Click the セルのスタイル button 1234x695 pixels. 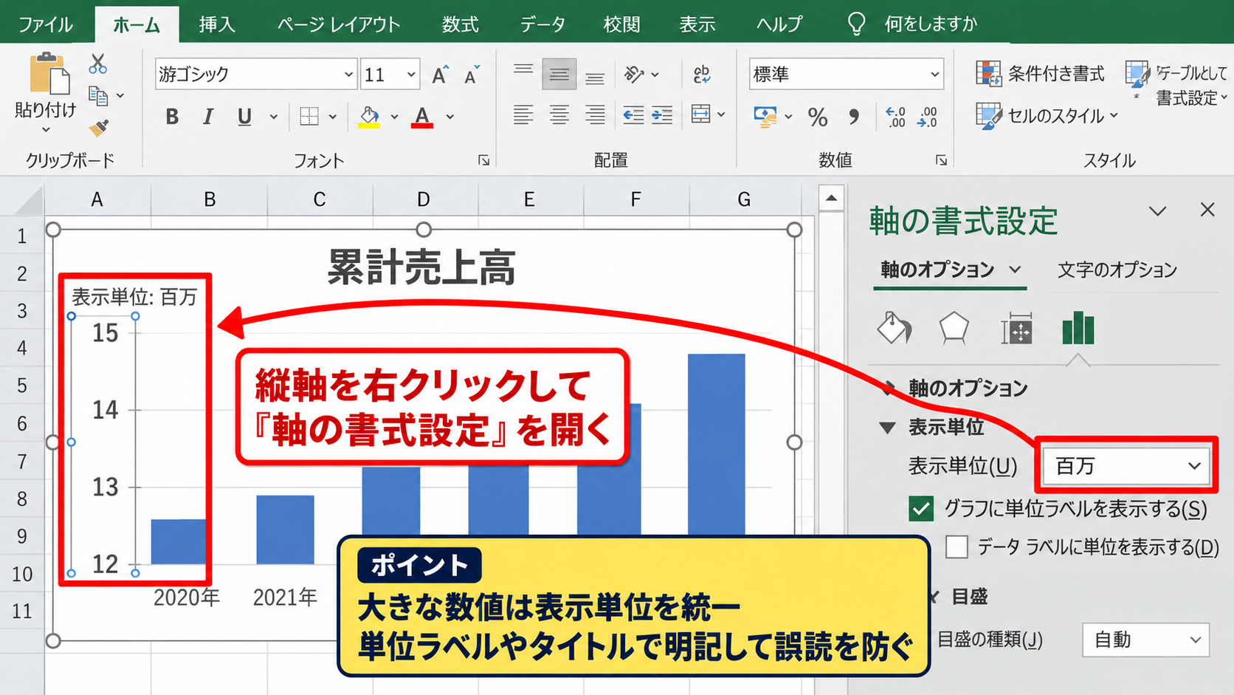tap(1047, 115)
